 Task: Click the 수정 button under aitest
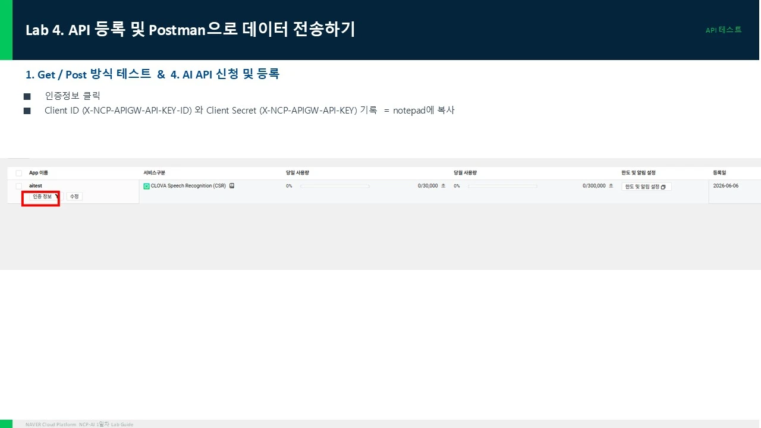click(74, 197)
